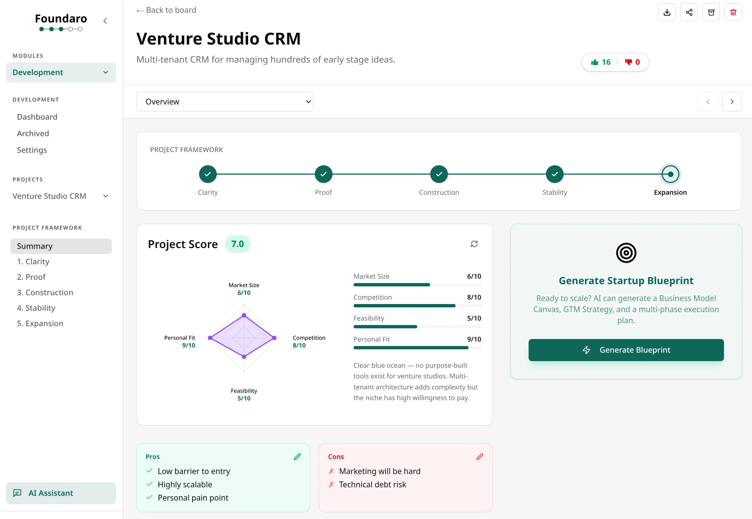Expand the Venture Studio CRM project dropdown
Screen dimensions: 752x519
[x=105, y=196]
